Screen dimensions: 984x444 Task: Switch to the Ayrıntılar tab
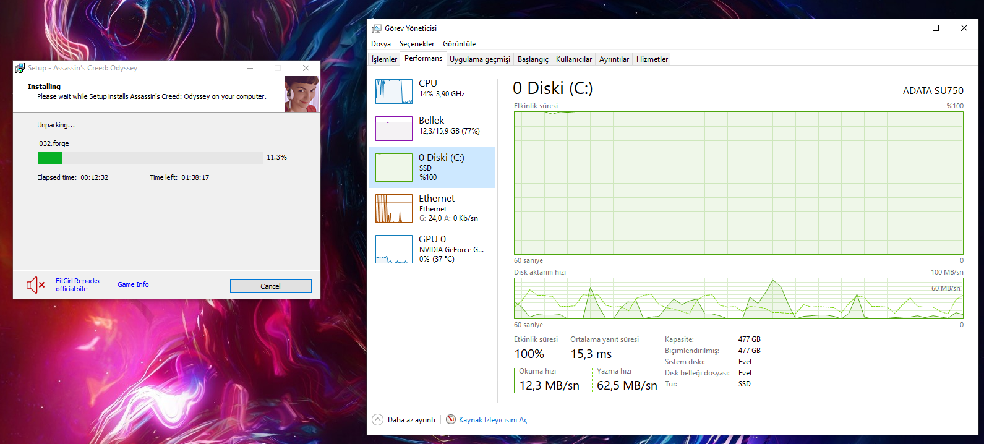(x=614, y=59)
